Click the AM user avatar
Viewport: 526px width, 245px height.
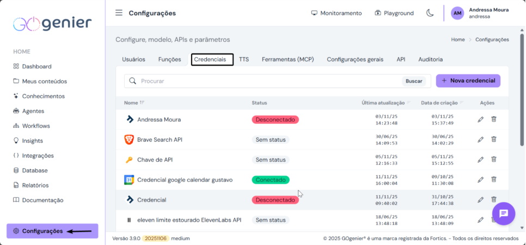coord(457,13)
